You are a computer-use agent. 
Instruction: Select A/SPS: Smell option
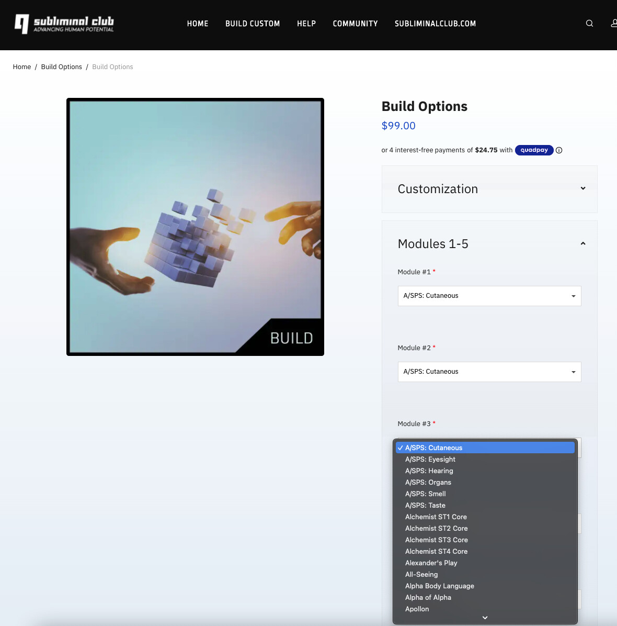pos(485,494)
